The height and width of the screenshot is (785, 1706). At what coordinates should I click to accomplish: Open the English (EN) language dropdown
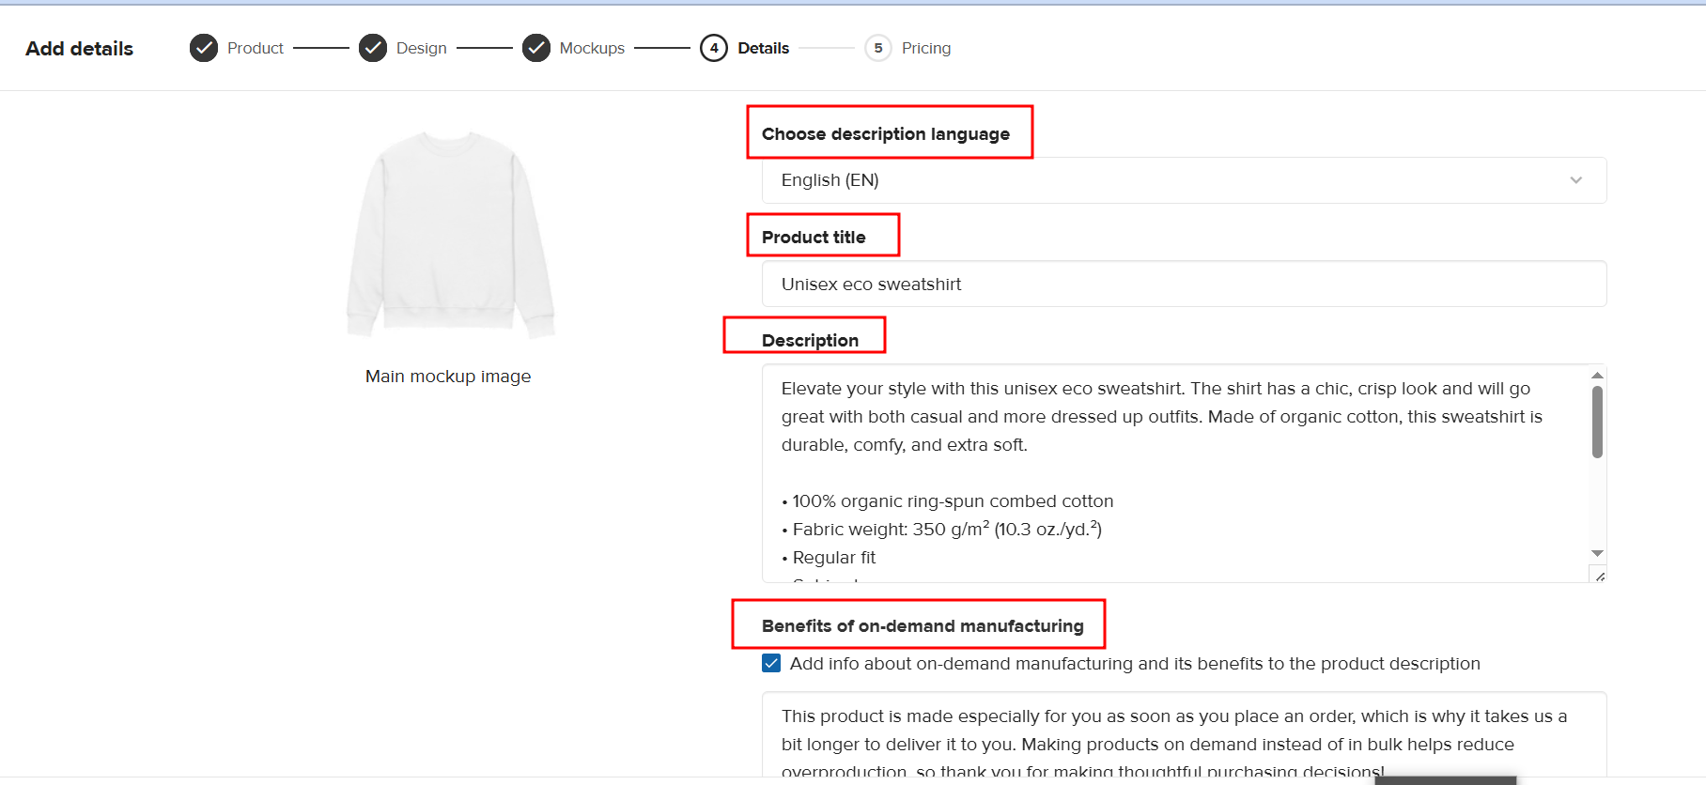(1184, 180)
